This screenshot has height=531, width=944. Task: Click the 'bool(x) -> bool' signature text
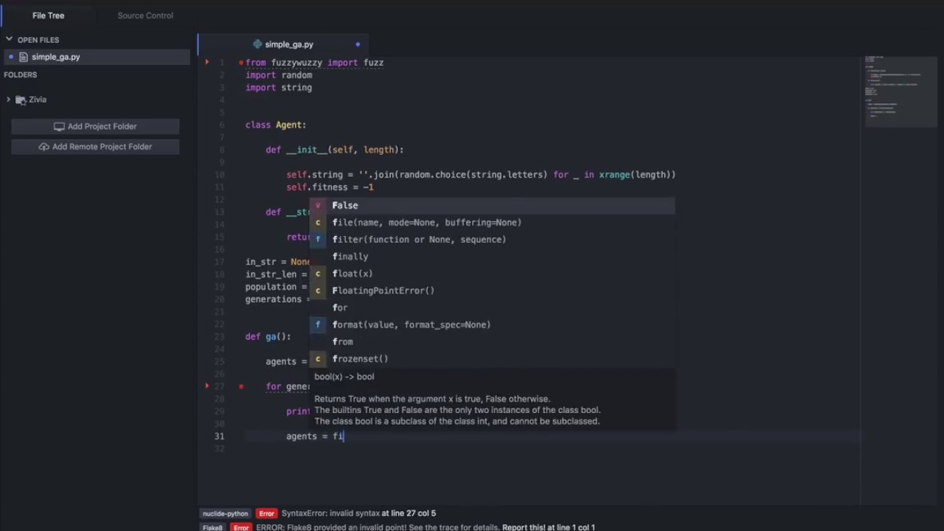(x=344, y=377)
